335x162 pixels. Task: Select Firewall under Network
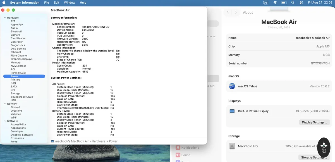(x=15, y=107)
